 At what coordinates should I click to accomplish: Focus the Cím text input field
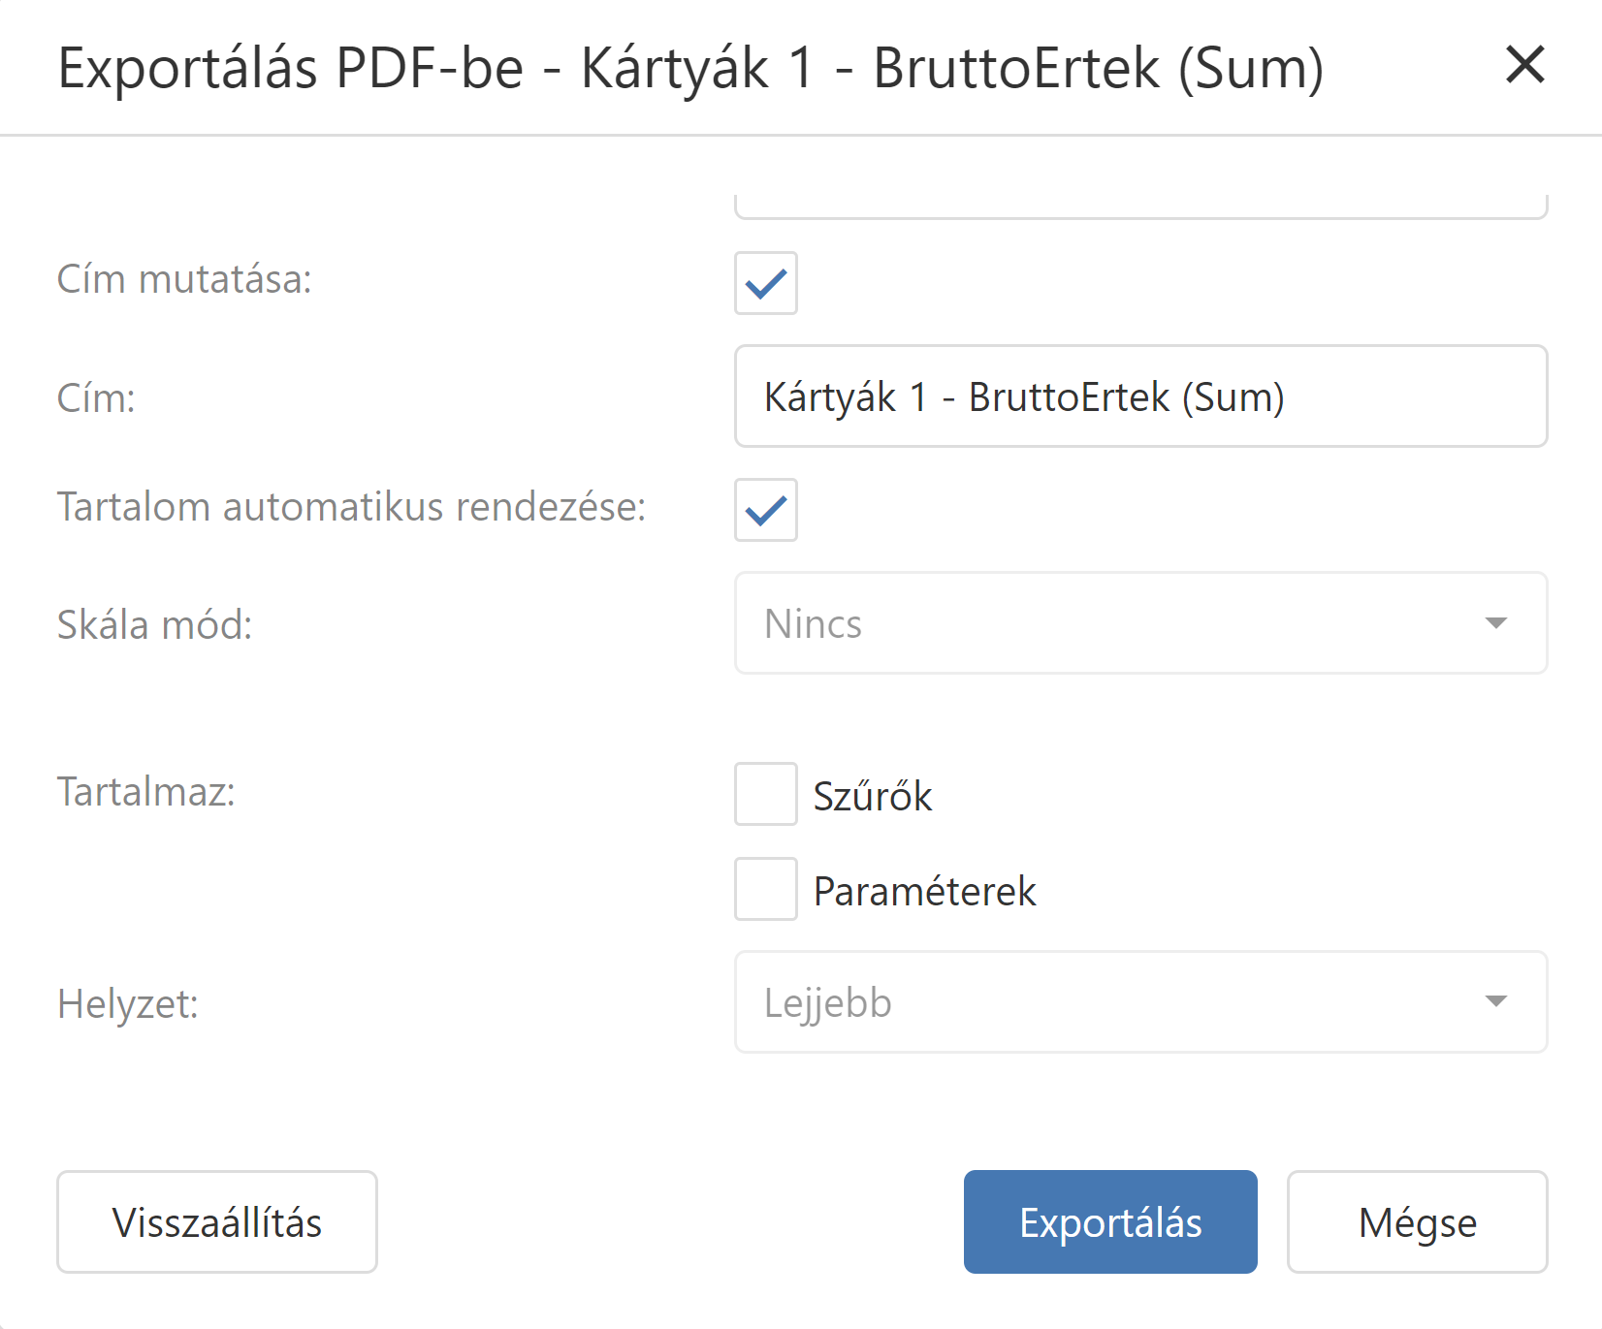tap(1140, 396)
